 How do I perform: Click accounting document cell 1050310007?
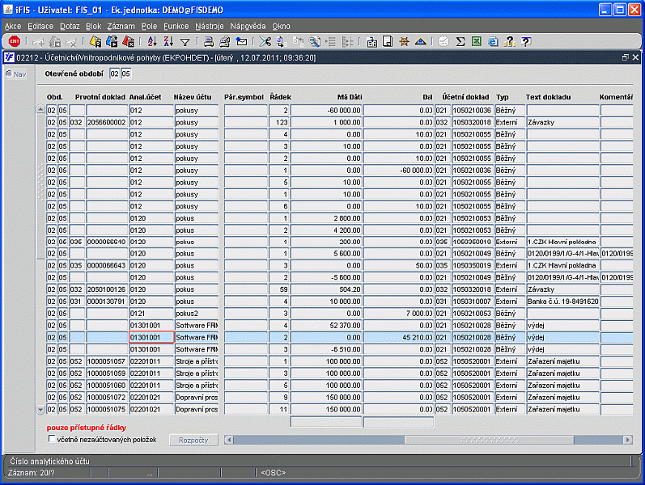point(473,302)
